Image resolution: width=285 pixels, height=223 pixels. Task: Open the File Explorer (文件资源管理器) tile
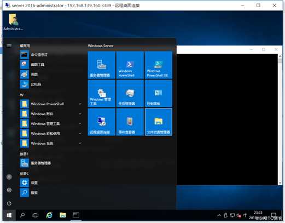pyautogui.click(x=159, y=122)
